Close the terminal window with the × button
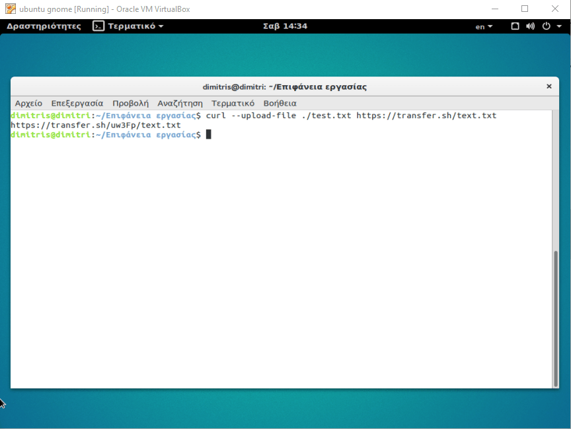This screenshot has height=429, width=571. (549, 86)
